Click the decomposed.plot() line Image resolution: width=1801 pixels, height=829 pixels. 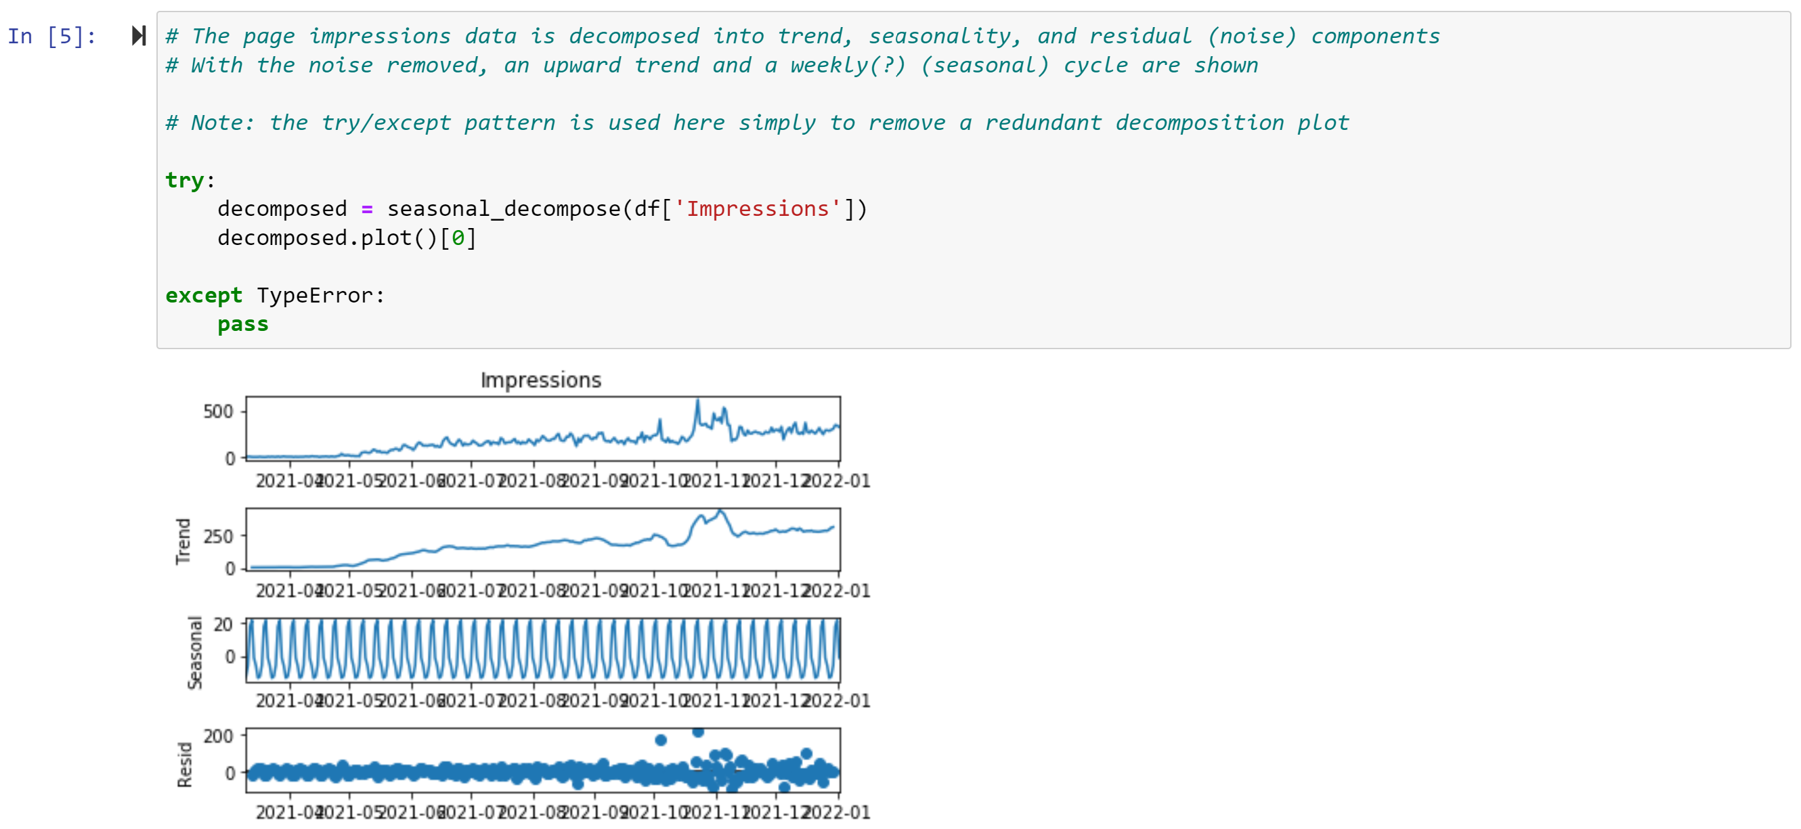tap(347, 238)
